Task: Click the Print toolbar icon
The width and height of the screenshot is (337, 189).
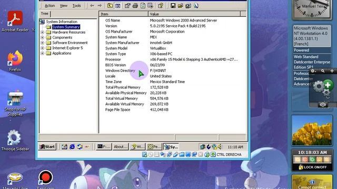Action: (135, 6)
